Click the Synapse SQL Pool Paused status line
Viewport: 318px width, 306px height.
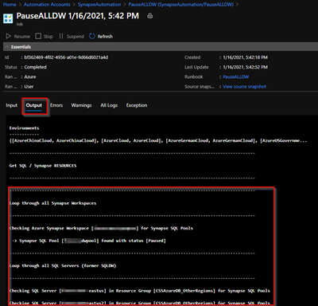pos(89,241)
